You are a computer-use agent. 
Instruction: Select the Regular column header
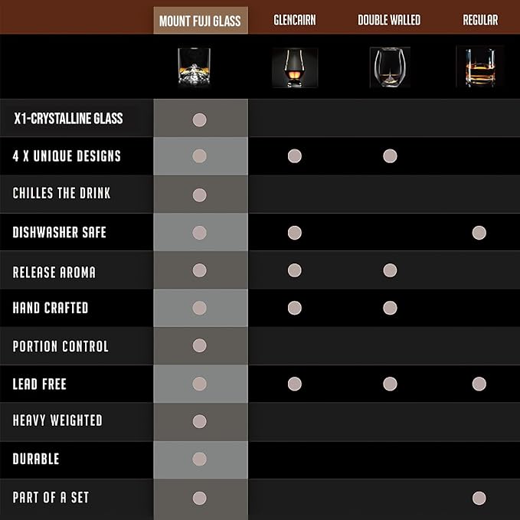point(480,20)
